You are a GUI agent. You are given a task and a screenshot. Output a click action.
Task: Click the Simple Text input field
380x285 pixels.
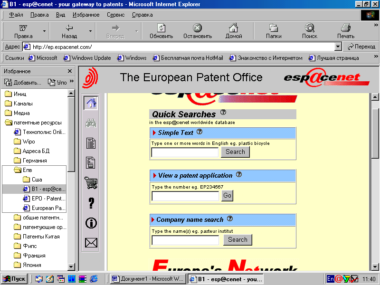coord(185,152)
